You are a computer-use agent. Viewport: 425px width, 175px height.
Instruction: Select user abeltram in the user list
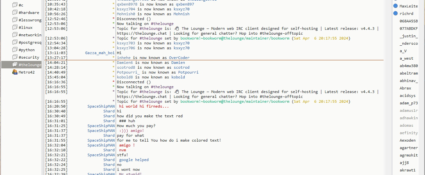pos(408,73)
